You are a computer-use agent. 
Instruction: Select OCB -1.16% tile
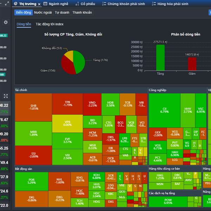[111, 160]
